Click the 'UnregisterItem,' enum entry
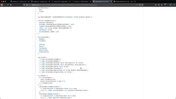The image size is (176, 99). pos(44,52)
